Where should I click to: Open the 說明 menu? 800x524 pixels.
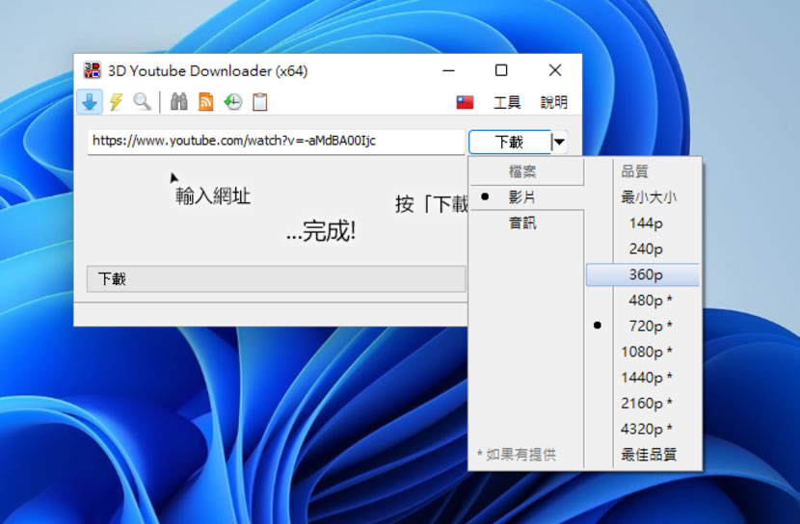click(554, 102)
